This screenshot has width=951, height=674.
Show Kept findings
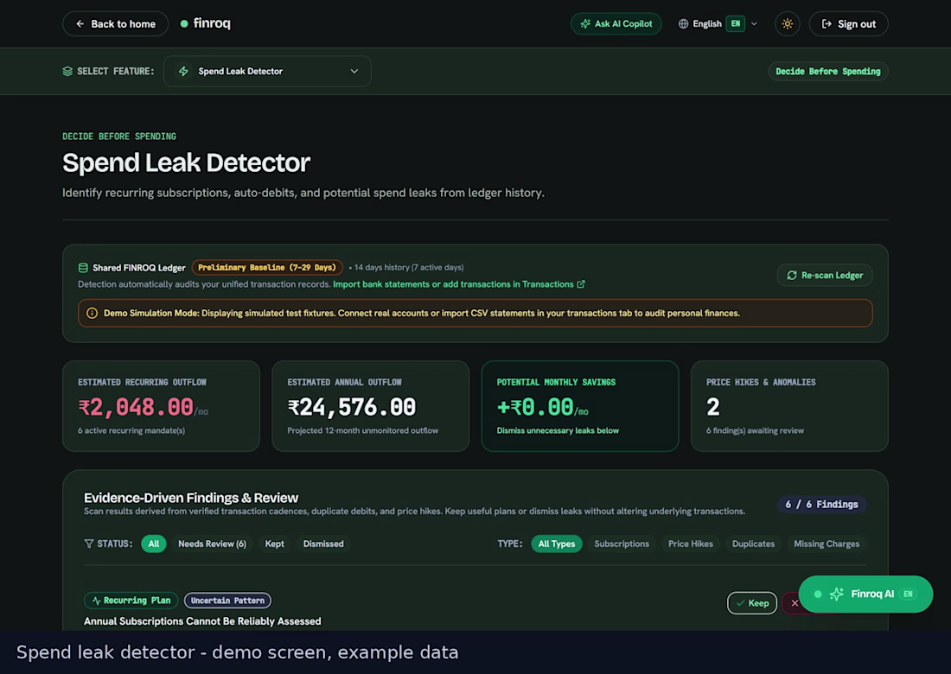click(x=274, y=544)
